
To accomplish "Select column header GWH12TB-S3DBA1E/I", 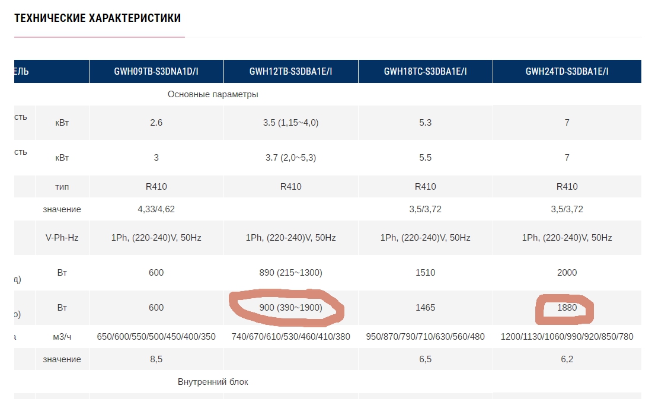I will tap(290, 72).
